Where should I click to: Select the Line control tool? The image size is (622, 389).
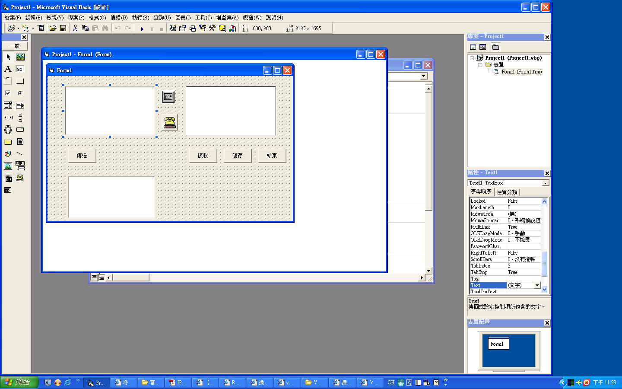(x=20, y=154)
